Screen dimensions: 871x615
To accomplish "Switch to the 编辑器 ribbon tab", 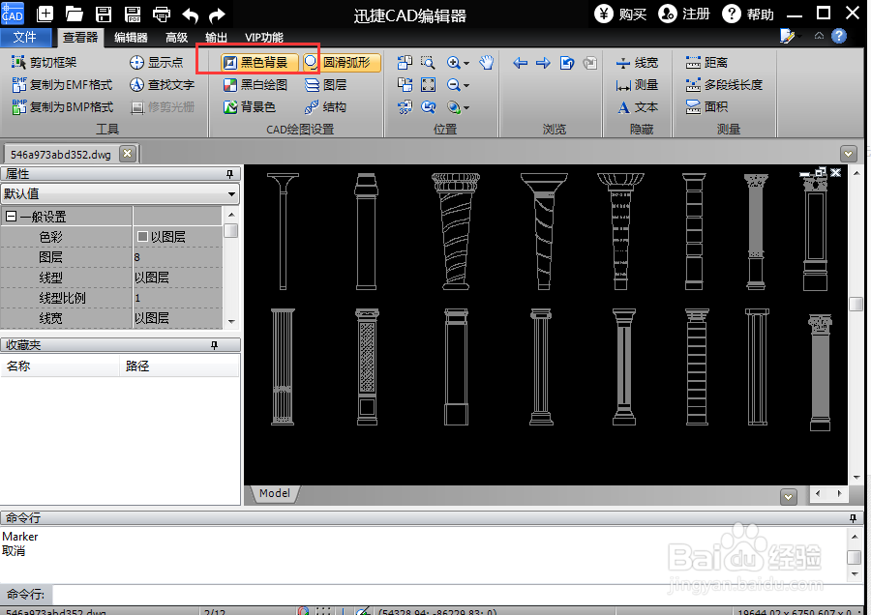I will (x=131, y=38).
